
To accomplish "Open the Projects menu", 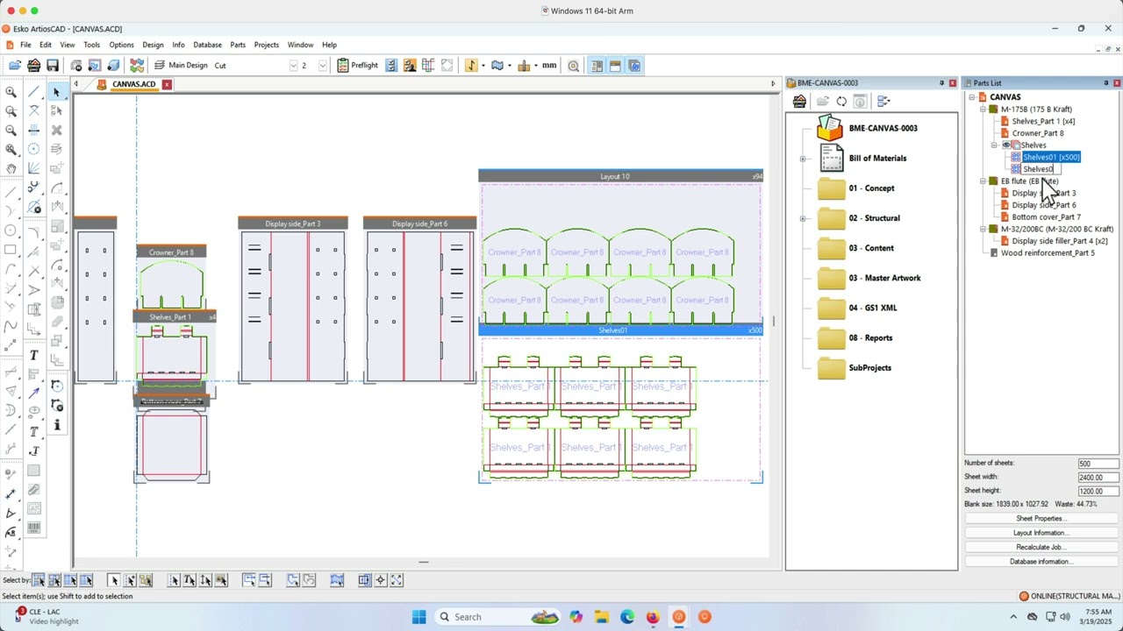I will [266, 45].
